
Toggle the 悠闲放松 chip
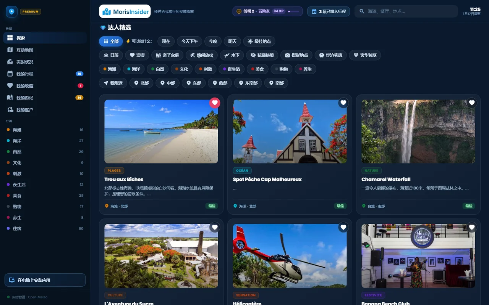click(202, 55)
